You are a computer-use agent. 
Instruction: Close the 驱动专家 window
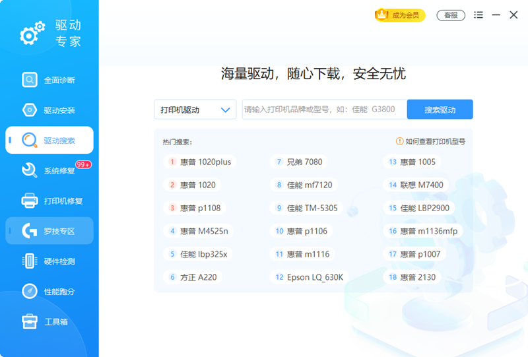(x=513, y=15)
